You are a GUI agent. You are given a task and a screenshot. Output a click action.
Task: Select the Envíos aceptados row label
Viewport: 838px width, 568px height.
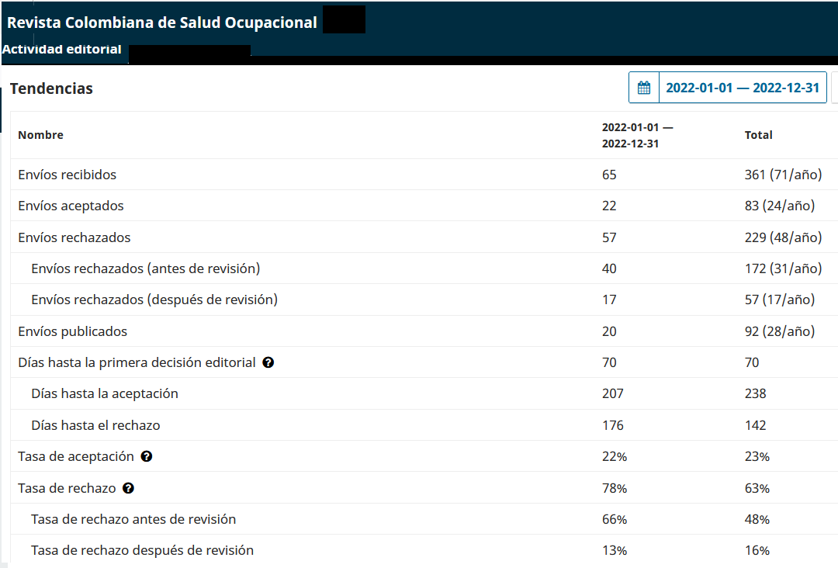click(71, 206)
